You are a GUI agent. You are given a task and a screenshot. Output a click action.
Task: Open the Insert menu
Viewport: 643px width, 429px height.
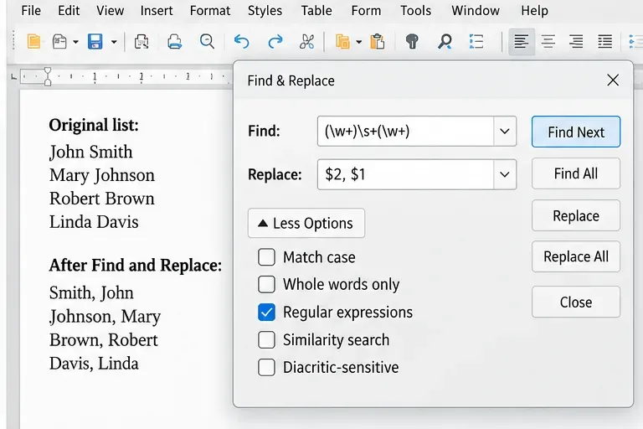[x=157, y=10]
